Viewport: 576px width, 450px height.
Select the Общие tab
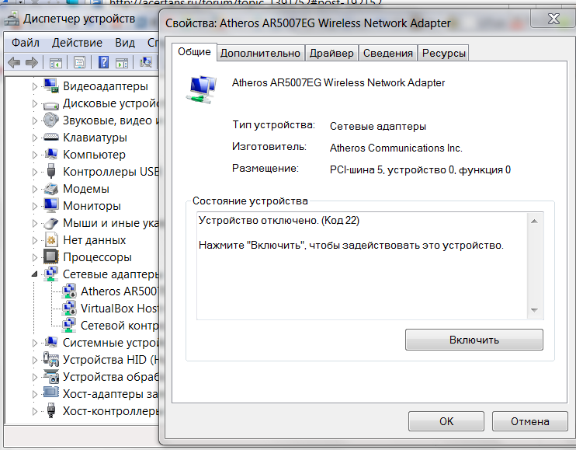click(194, 52)
